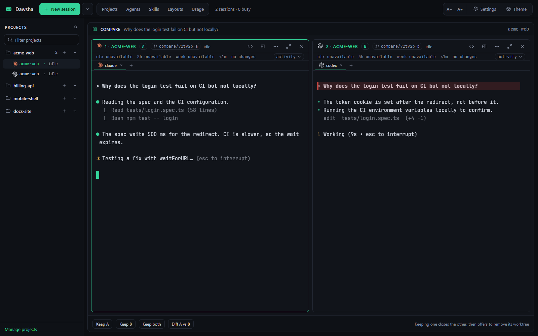Viewport: 538px width, 336px height.
Task: Open the code view icon in pane 2
Action: tap(471, 46)
